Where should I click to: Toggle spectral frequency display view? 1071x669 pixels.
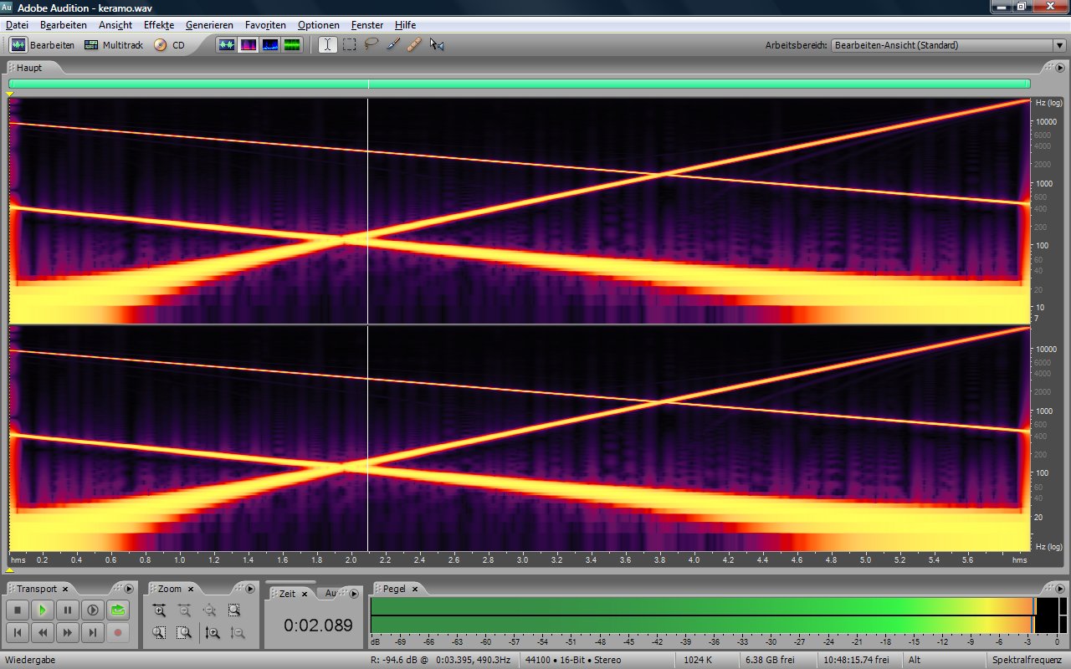pos(249,45)
